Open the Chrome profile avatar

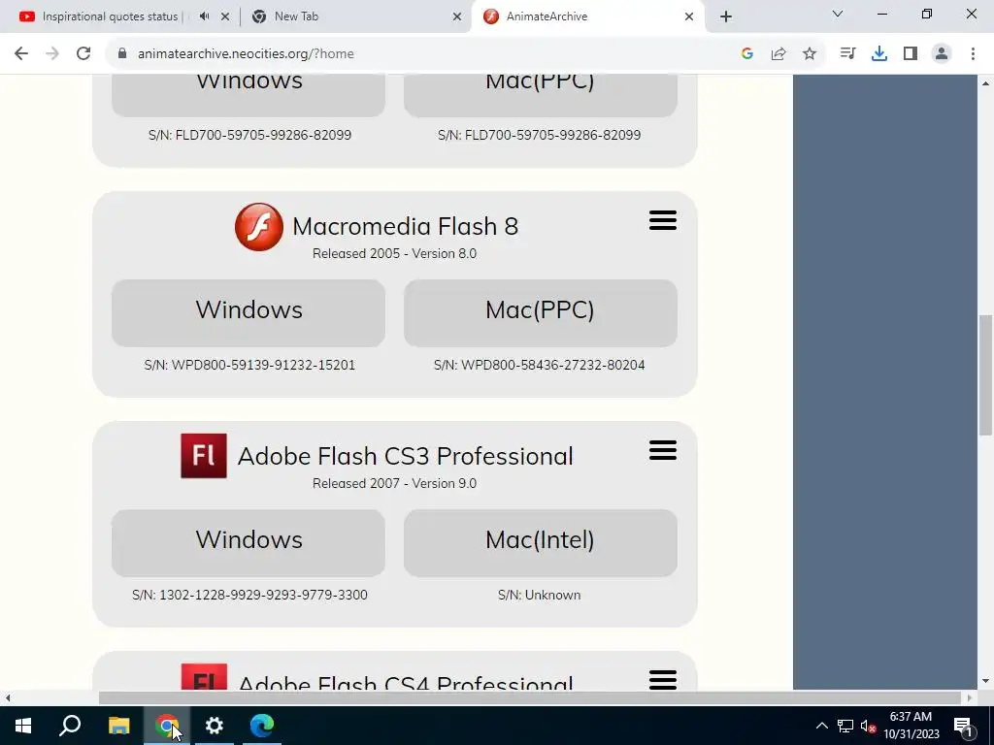click(942, 54)
